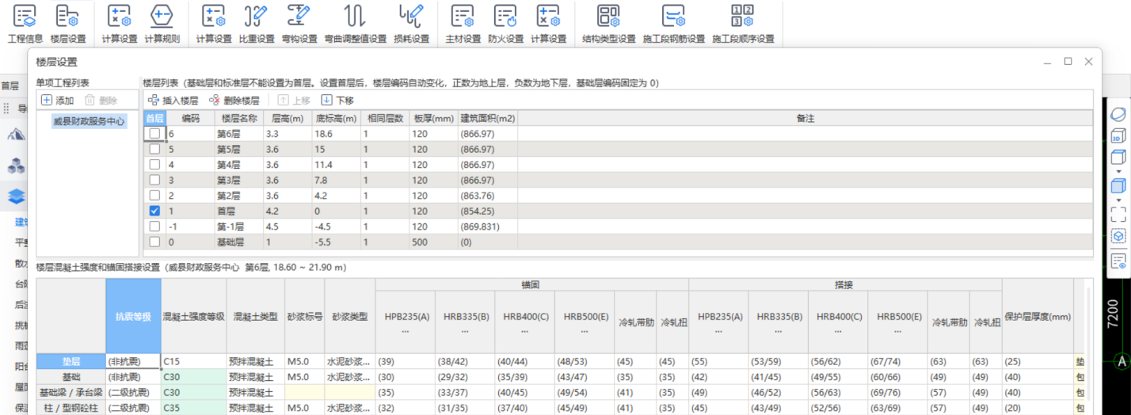
Task: Click C15 concrete grade cell
Action: (x=193, y=361)
